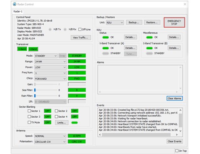Click the Clear Alarms button

[175, 98]
